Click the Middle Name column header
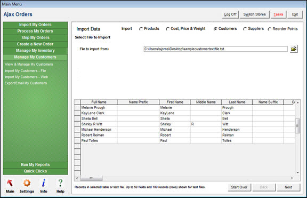Viewport: 307px width, 198px height. coord(206,102)
